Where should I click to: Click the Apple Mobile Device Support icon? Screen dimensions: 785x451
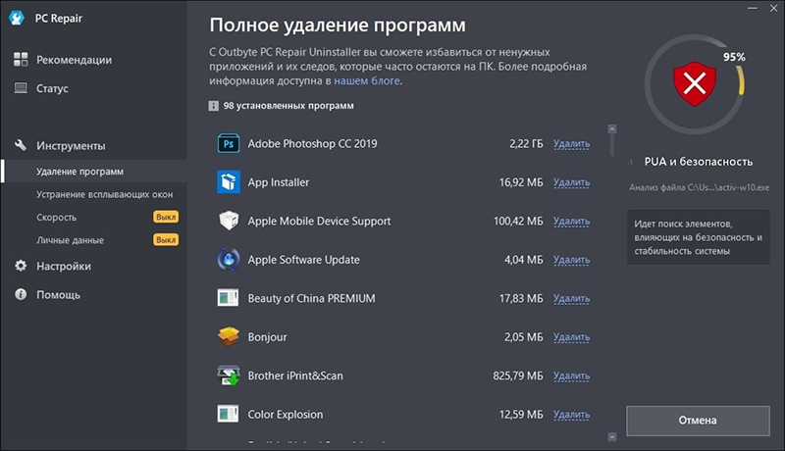point(229,221)
